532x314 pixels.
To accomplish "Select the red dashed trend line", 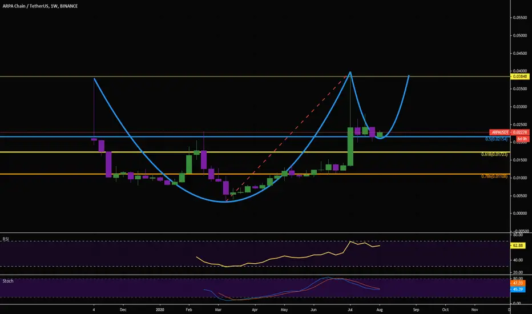I will pyautogui.click(x=287, y=138).
